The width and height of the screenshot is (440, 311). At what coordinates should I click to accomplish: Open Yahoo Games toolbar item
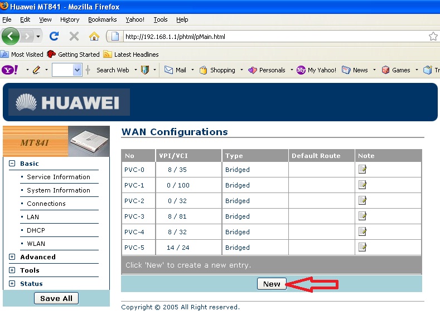point(396,70)
